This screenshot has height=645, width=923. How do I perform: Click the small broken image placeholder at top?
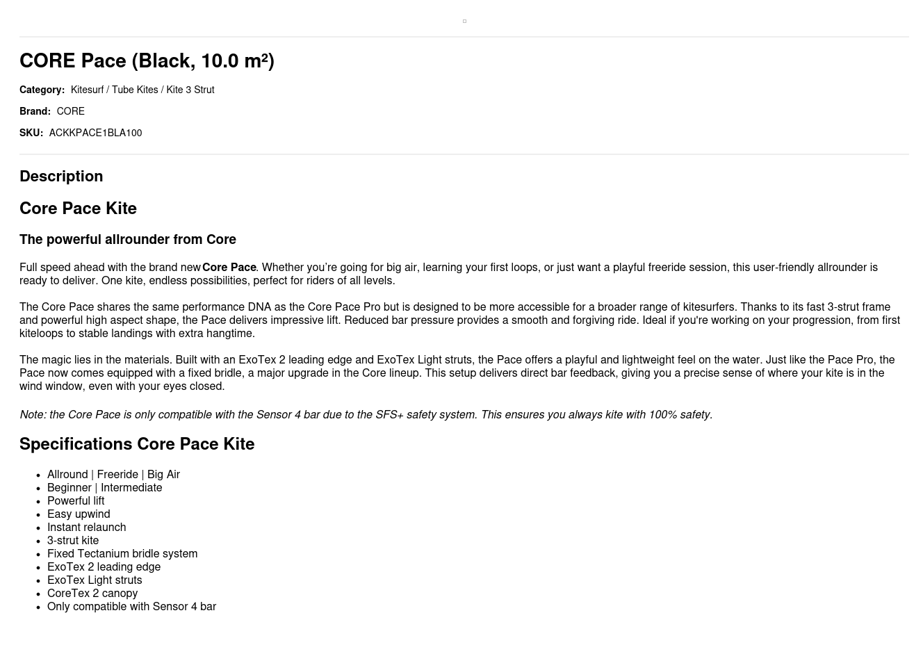coord(464,21)
